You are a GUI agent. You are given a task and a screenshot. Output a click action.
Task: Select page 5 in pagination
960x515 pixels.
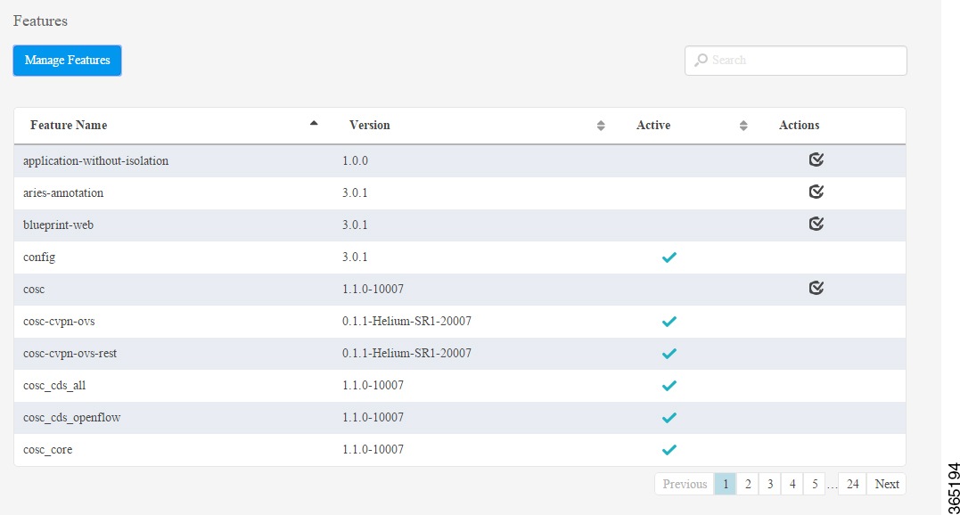pos(814,484)
